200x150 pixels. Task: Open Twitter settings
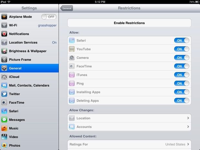(29, 94)
